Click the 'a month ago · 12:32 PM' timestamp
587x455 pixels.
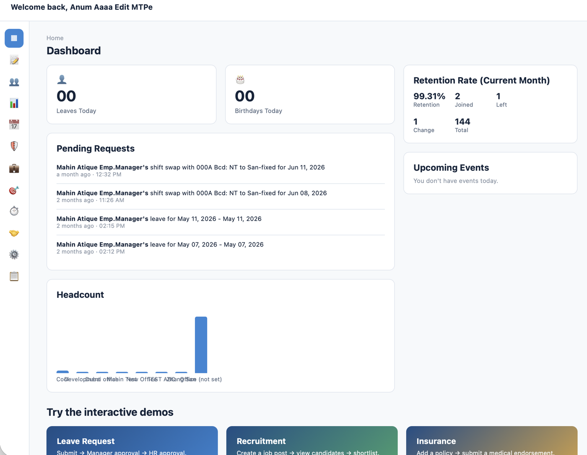point(89,174)
